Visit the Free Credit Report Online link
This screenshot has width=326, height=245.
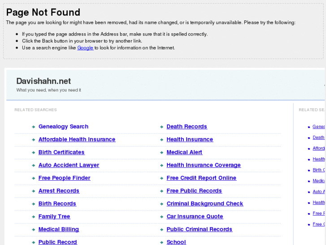[x=201, y=178]
